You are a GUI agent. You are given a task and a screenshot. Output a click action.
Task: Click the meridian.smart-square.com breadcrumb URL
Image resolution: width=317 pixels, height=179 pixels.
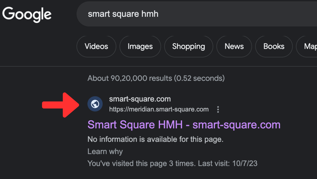pos(159,109)
